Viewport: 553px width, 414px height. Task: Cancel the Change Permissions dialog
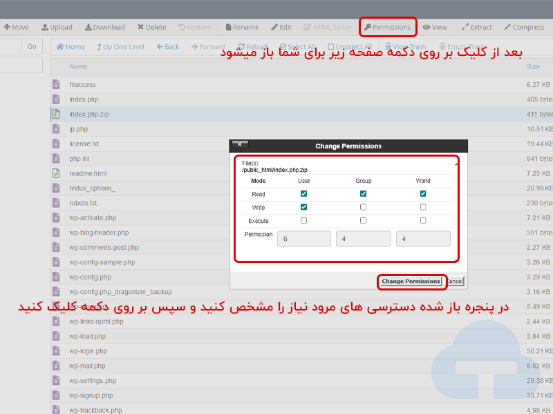[455, 282]
